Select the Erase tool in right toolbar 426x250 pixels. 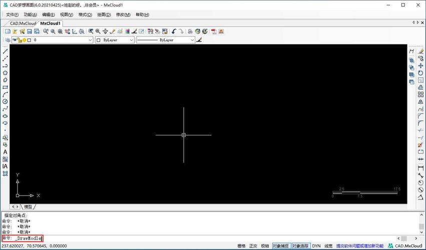420,51
